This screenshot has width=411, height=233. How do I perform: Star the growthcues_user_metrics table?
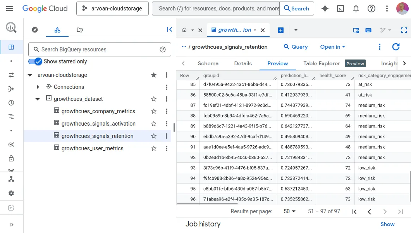coord(153,148)
